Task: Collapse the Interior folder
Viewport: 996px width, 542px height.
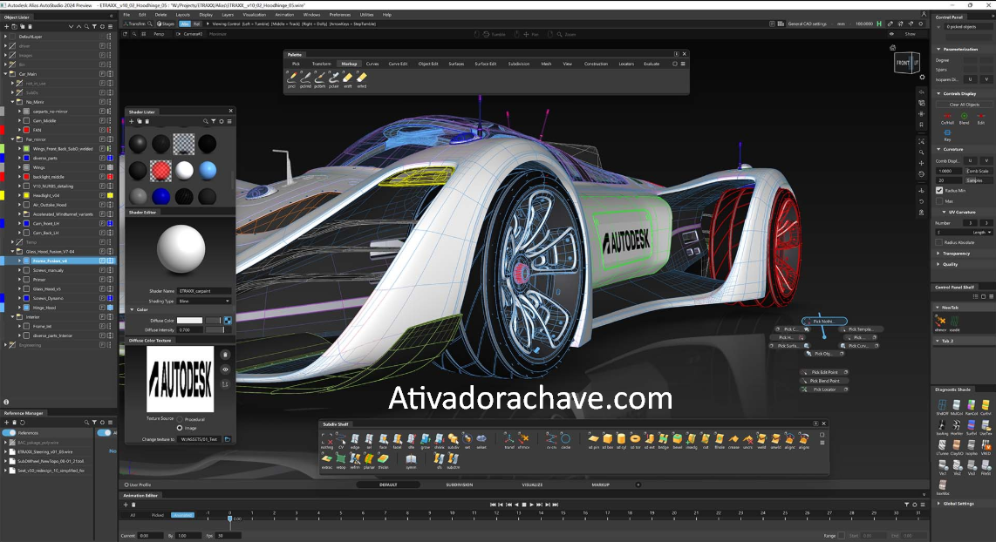Action: click(x=13, y=316)
